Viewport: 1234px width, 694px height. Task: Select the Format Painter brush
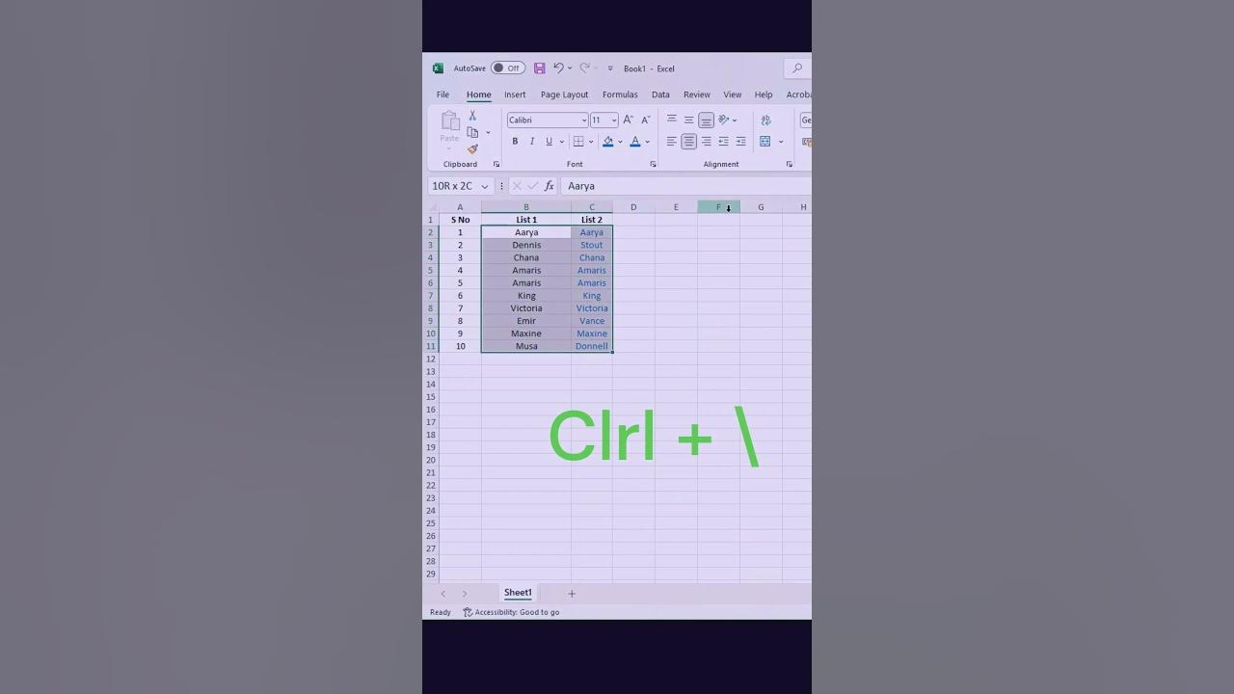point(472,148)
